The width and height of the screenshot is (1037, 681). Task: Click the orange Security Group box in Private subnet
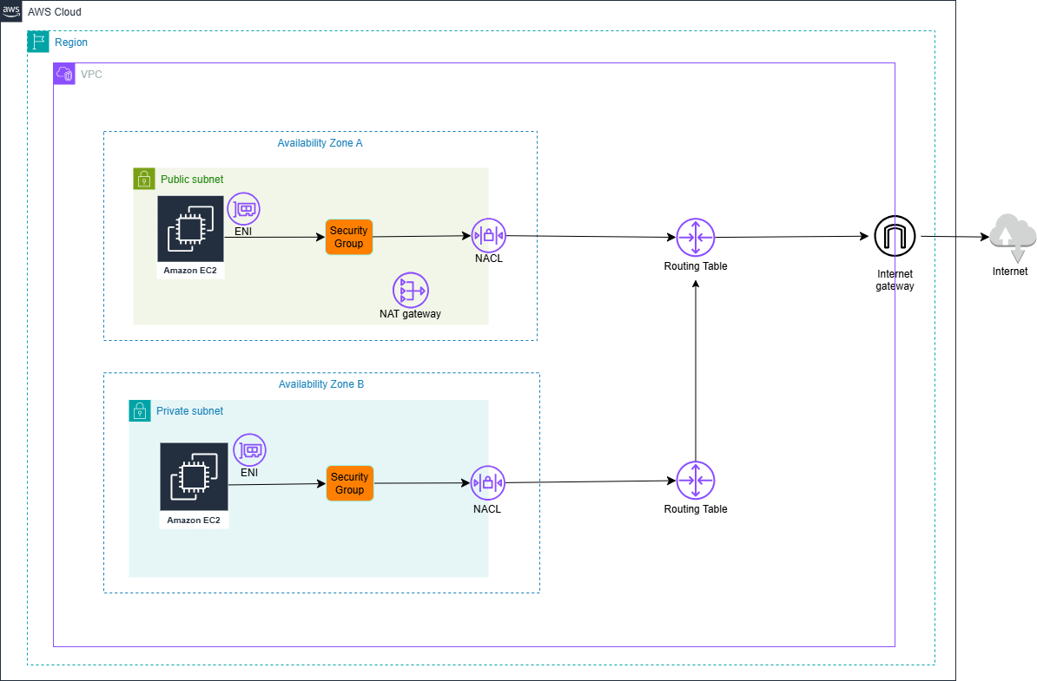tap(349, 483)
